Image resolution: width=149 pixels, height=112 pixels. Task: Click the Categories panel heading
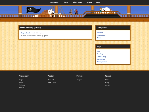coord(102,28)
